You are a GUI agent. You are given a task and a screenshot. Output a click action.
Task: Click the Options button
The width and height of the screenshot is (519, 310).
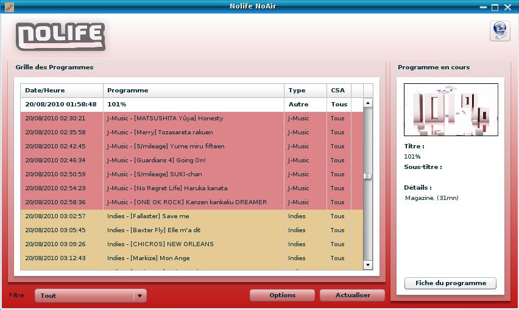coord(282,295)
